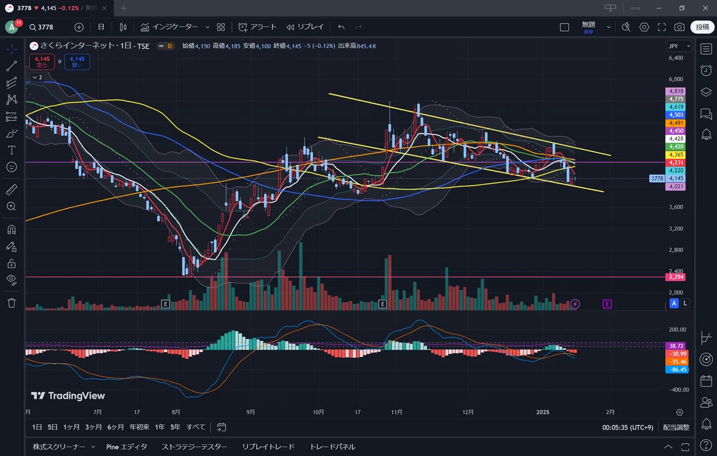Screen dimensions: 717x456
Task: Open the Pine エディタ tab
Action: 127,446
